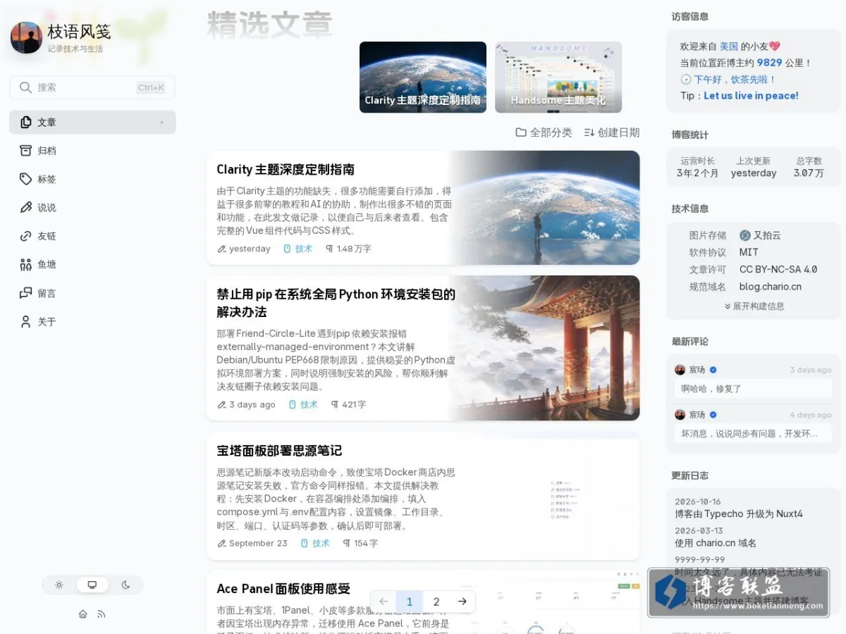Screen dimensions: 846x634
Task: Click the search magnifier icon
Action: 25,87
